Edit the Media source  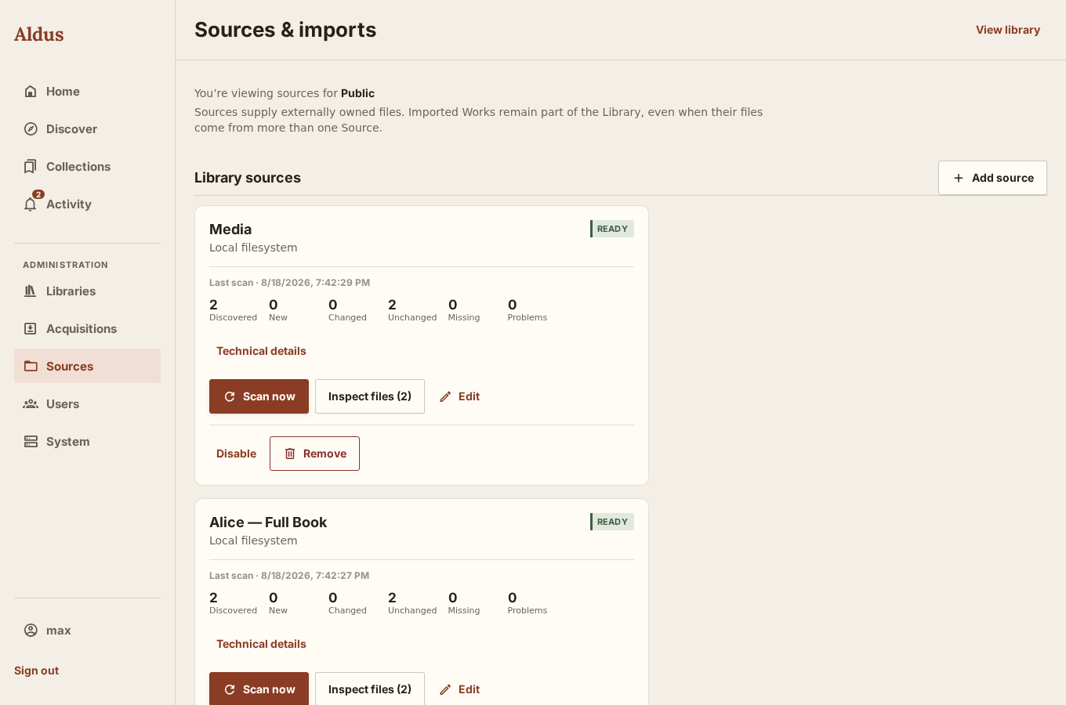[459, 396]
